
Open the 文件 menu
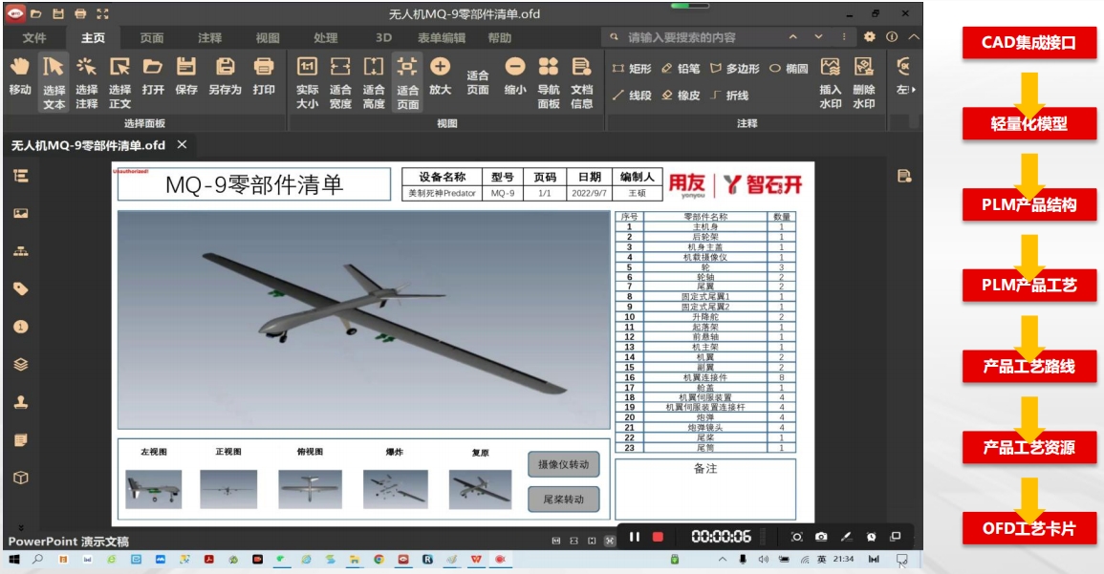pos(33,38)
